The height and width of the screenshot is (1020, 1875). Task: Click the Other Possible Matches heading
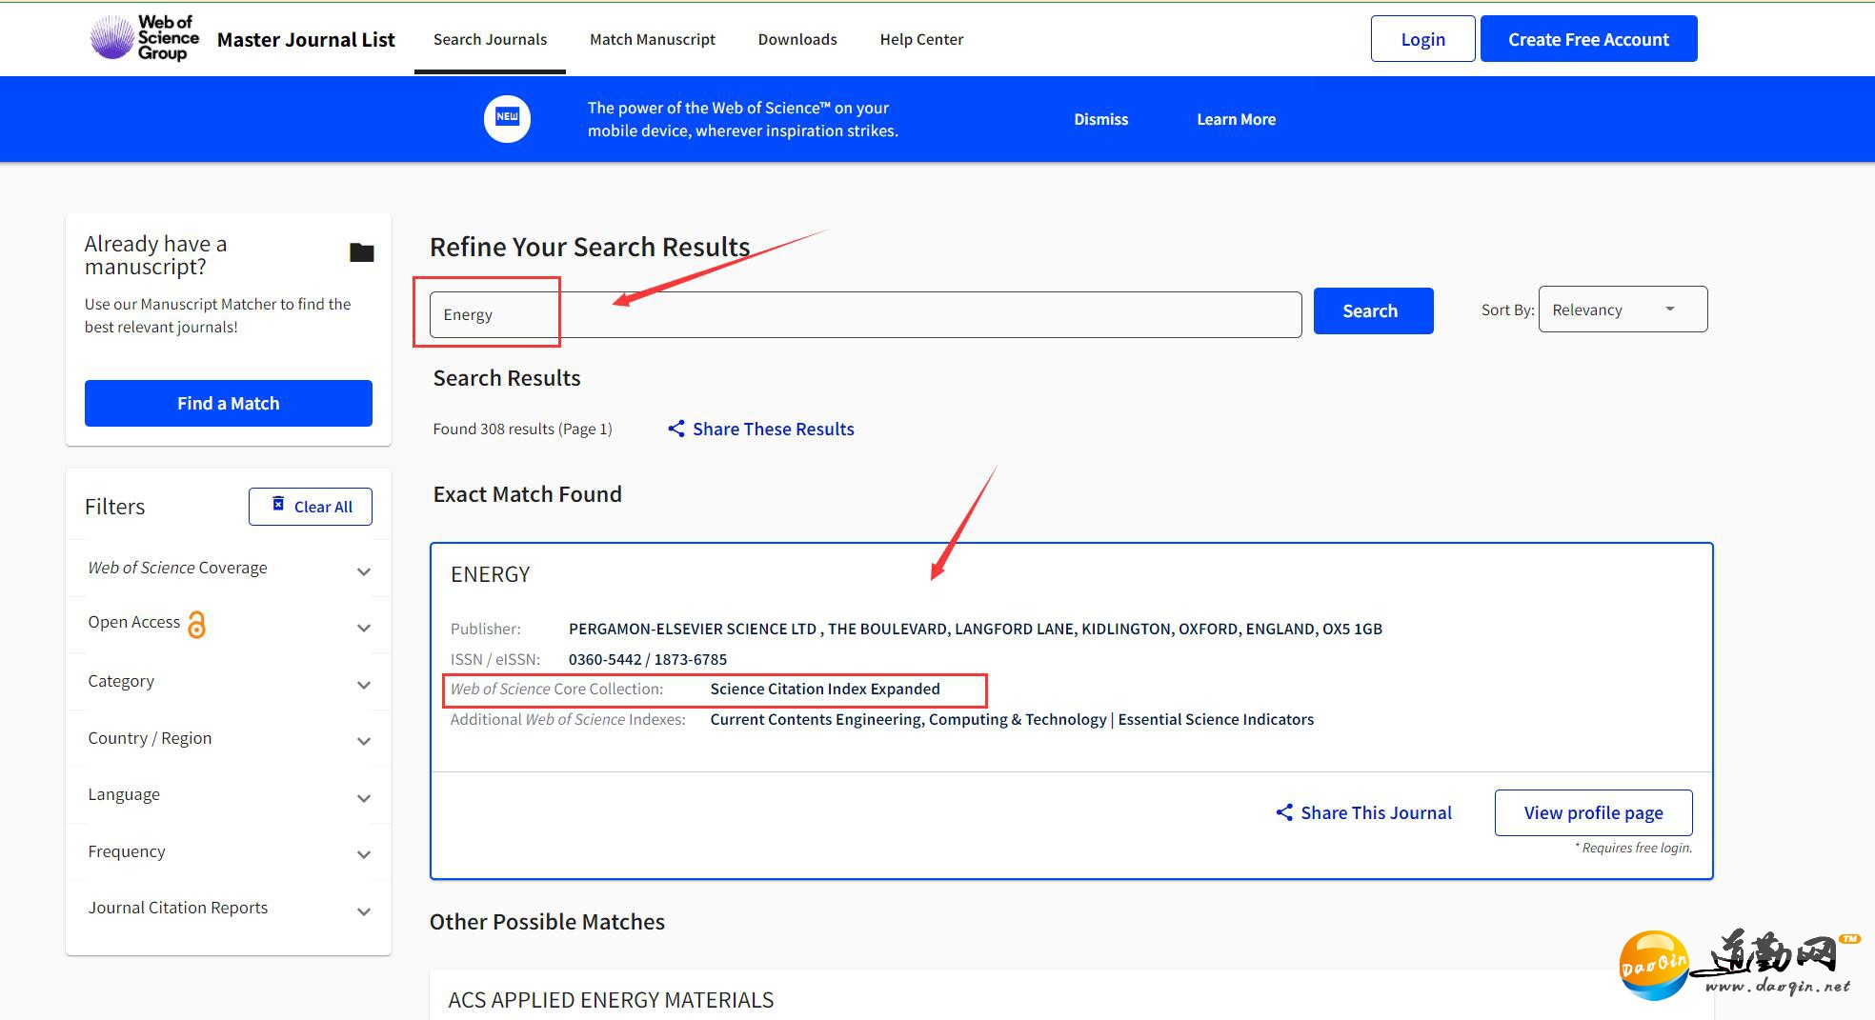click(547, 922)
